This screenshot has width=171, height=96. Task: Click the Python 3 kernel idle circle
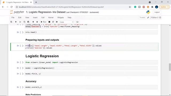[x=160, y=18]
